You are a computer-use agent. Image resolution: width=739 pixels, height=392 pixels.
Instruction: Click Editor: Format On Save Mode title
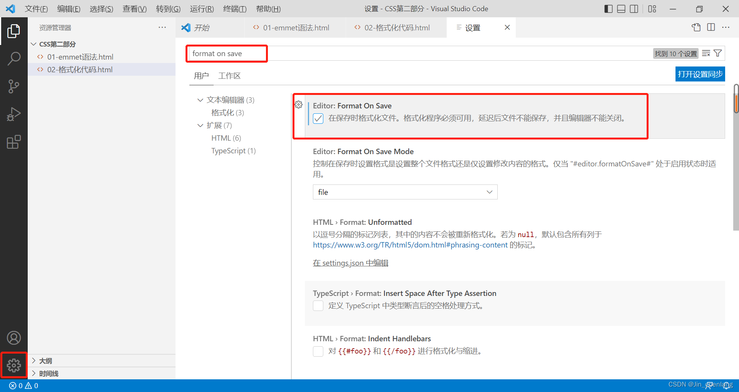point(363,151)
